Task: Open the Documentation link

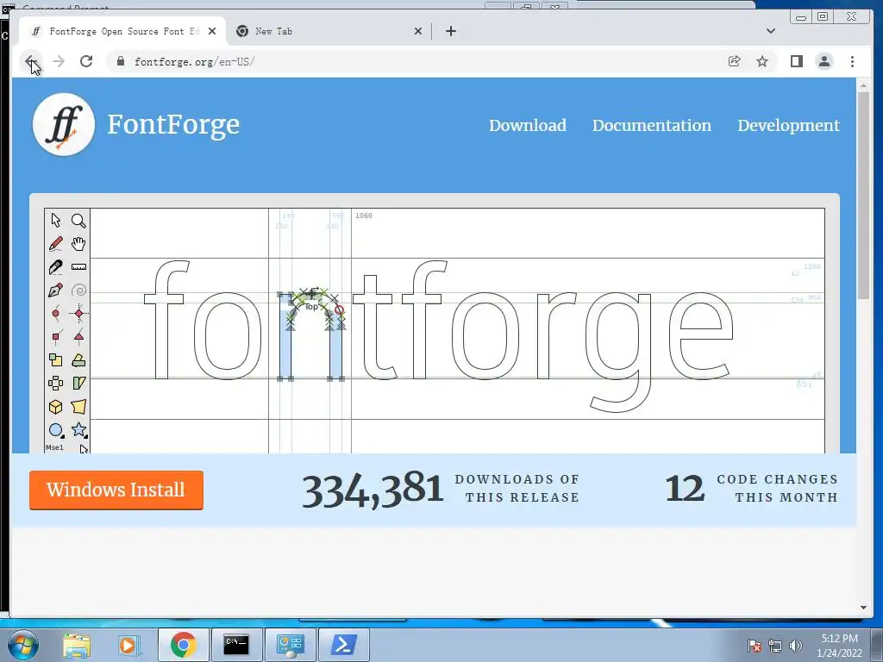Action: click(652, 125)
